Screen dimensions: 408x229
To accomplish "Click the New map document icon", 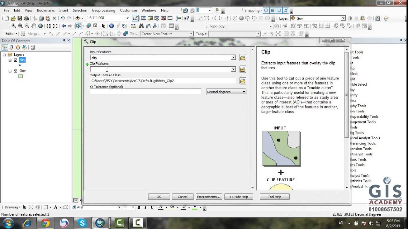I will click(x=7, y=18).
